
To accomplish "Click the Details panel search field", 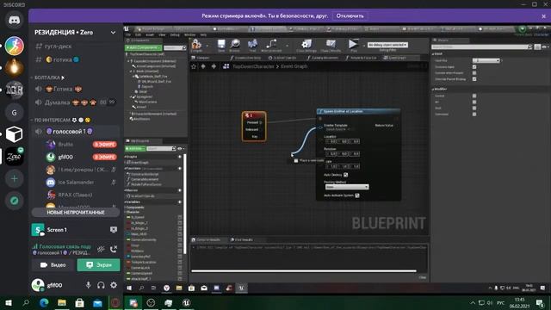I will [x=482, y=46].
